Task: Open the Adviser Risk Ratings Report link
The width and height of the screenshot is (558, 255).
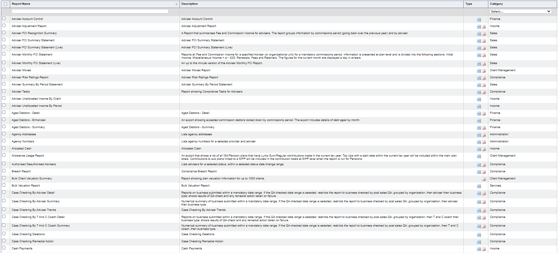Action: [30, 77]
